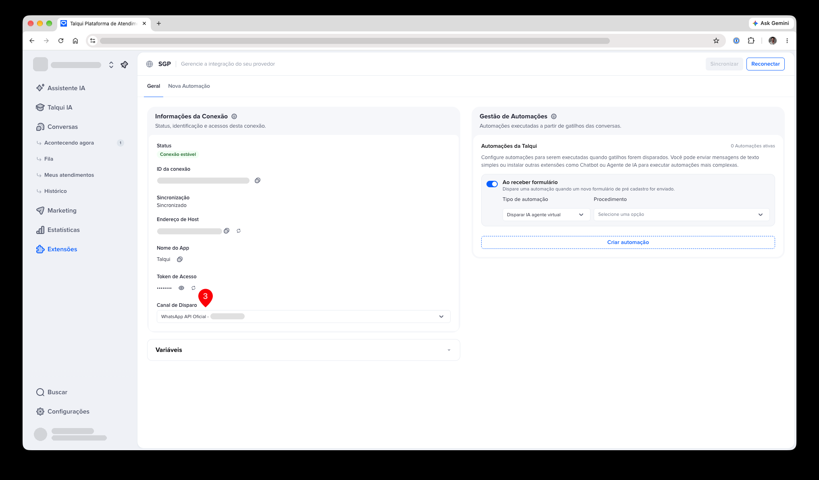Open the Procedimento dropdown
The image size is (819, 480).
[682, 215]
